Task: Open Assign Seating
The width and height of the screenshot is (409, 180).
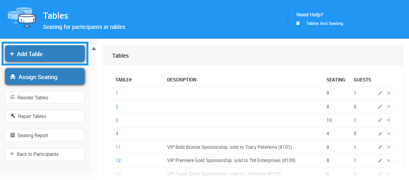Action: click(x=45, y=77)
